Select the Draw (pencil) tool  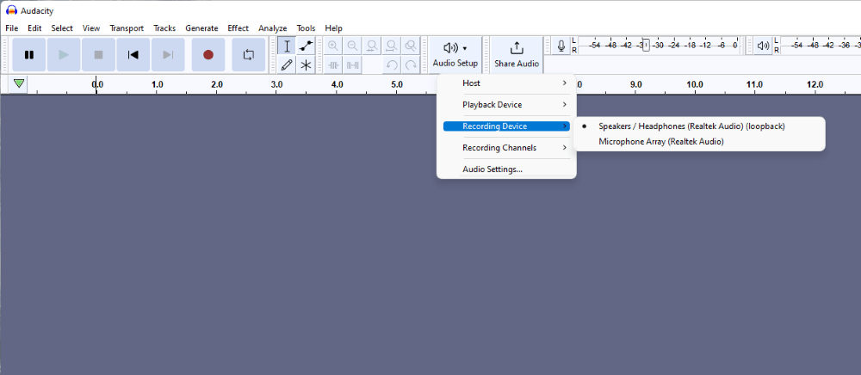pyautogui.click(x=287, y=65)
